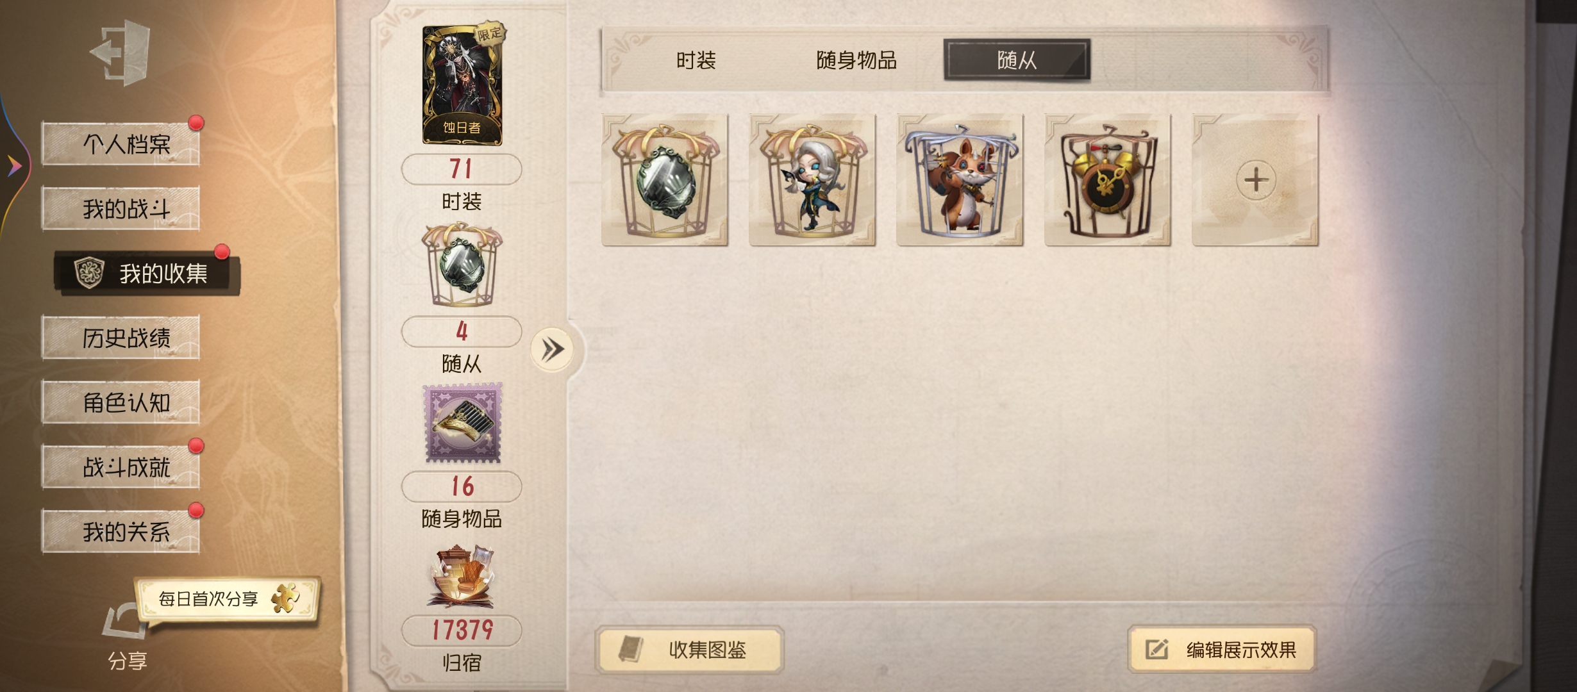Click the exit door icon

[121, 53]
